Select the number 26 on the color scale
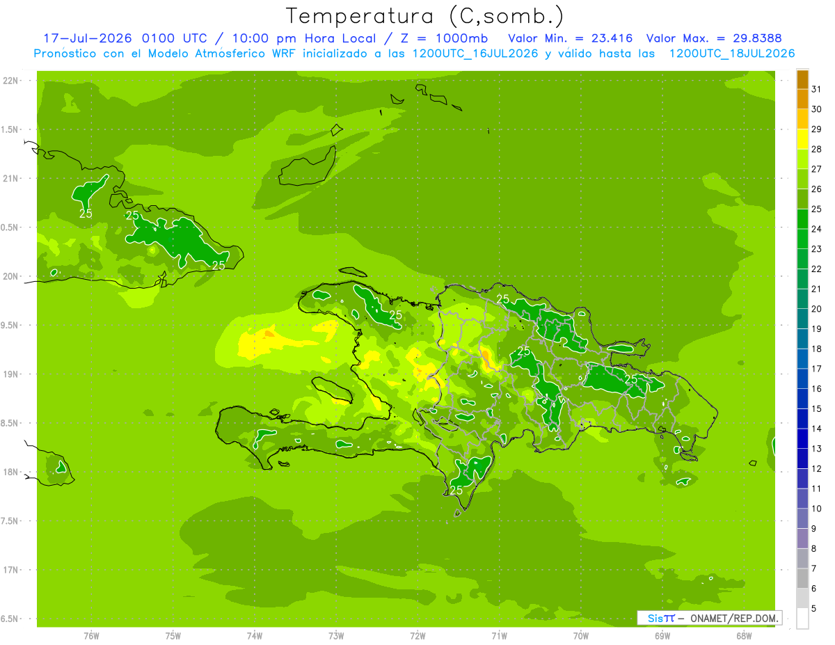 (x=817, y=189)
